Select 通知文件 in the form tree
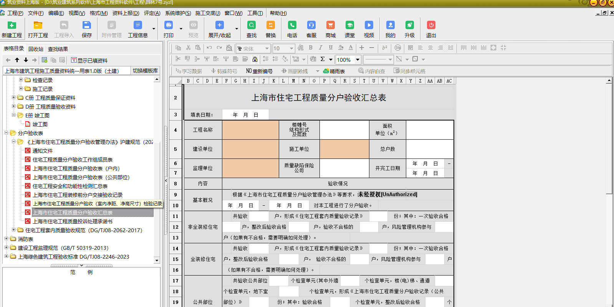The height and width of the screenshot is (307, 614). pos(43,151)
